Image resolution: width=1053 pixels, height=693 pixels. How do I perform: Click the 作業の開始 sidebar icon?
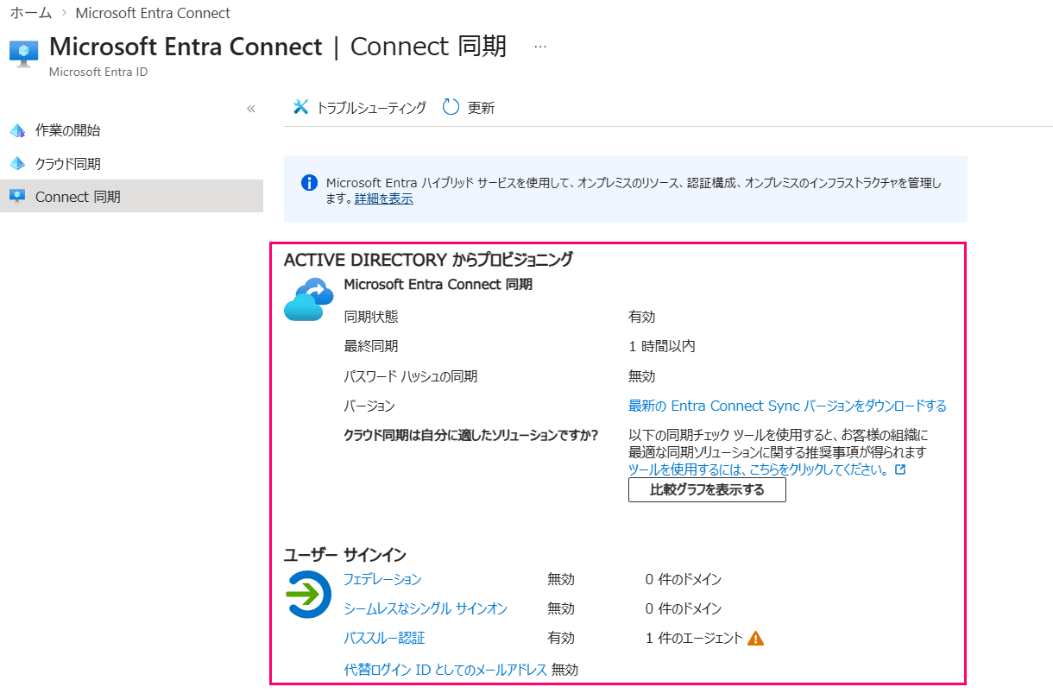[x=17, y=131]
